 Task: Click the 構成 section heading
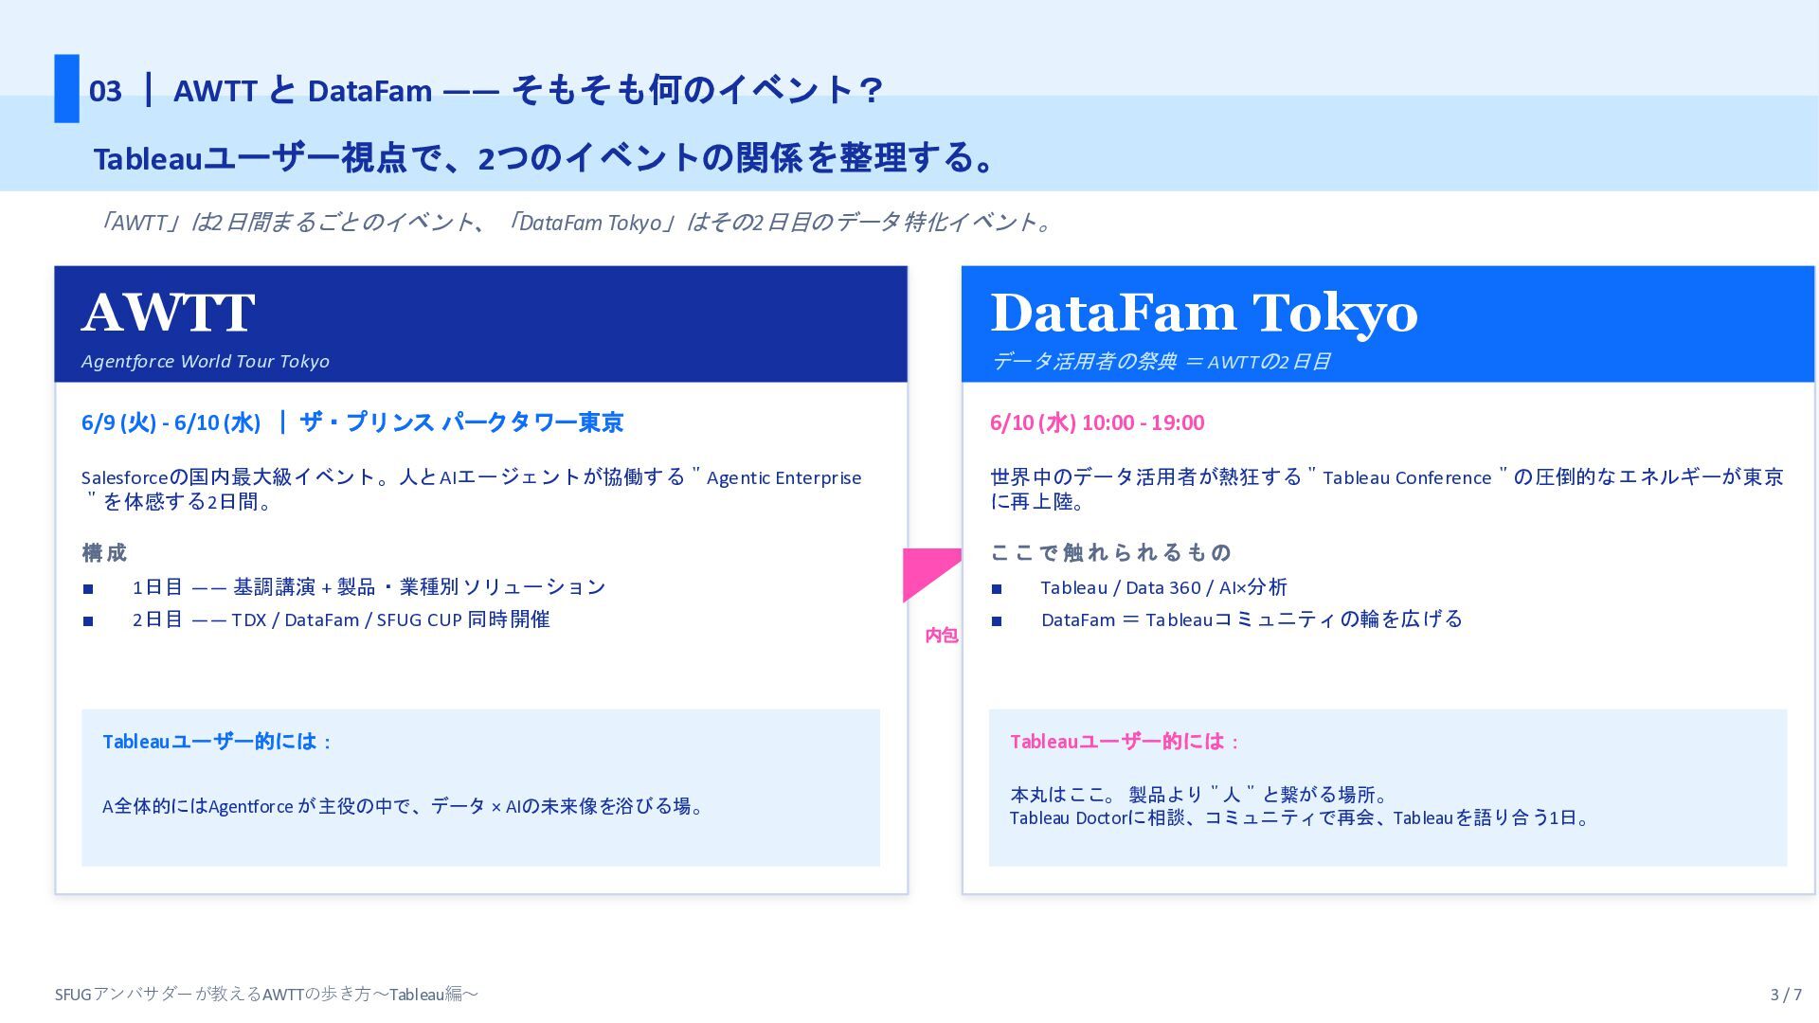104,552
